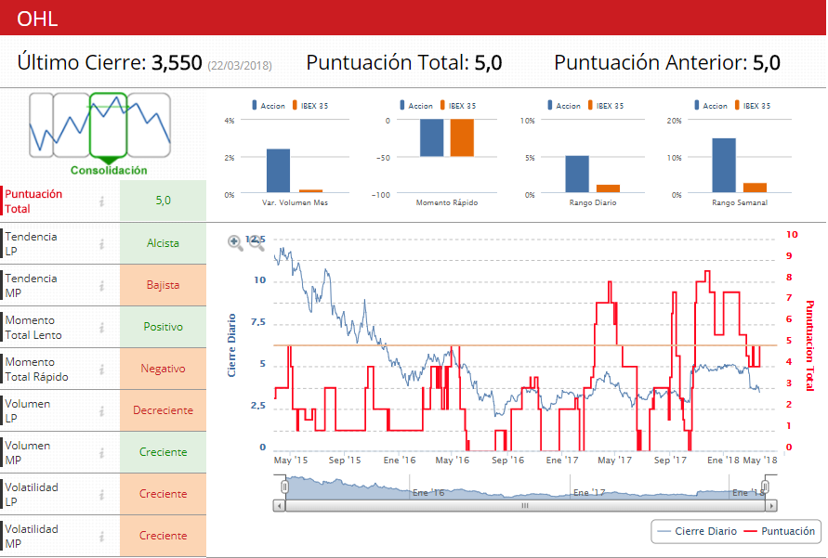Image resolution: width=828 pixels, height=558 pixels.
Task: Click the Negativo value for Momento Total Rápido
Action: (163, 369)
